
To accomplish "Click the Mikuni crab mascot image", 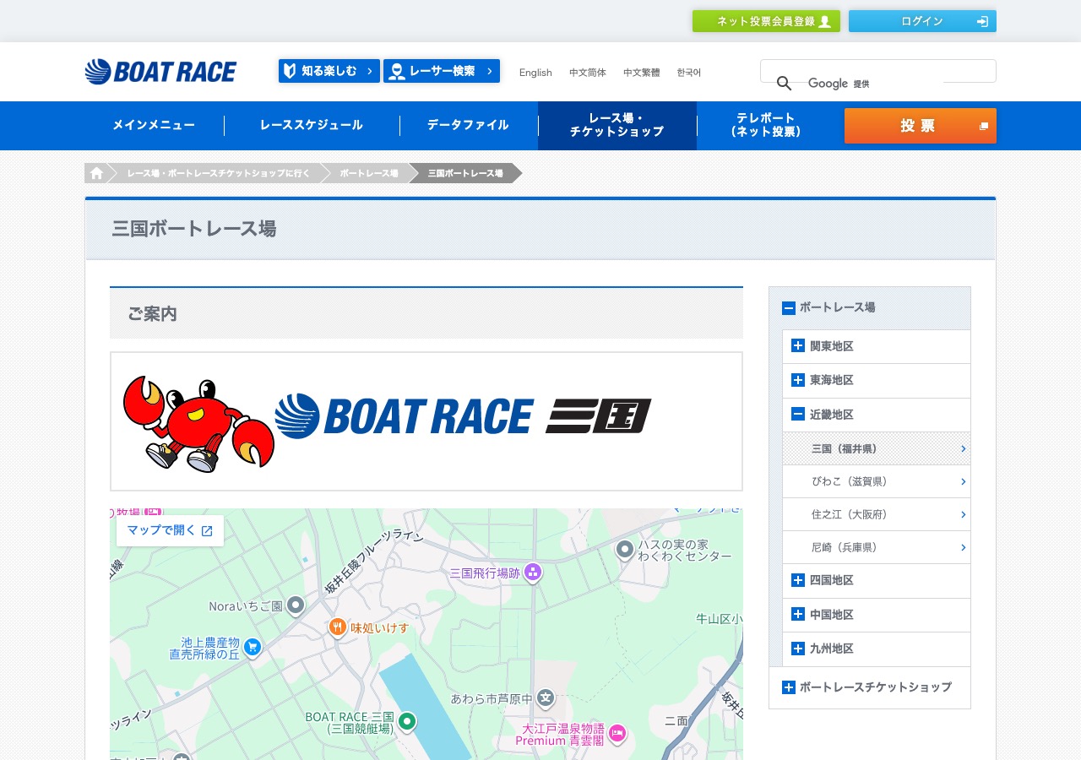I will (x=199, y=423).
